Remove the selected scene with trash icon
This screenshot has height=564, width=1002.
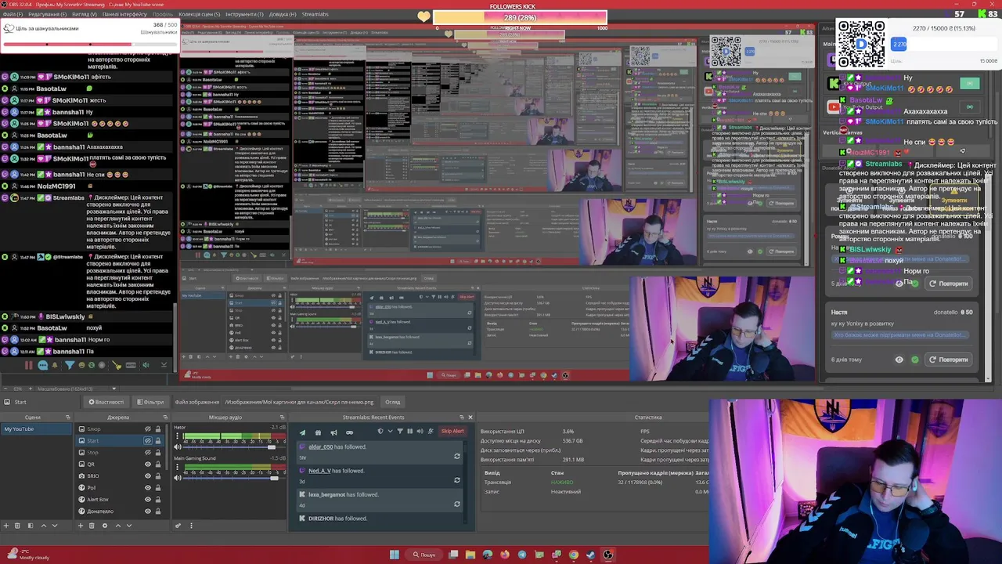point(17,526)
